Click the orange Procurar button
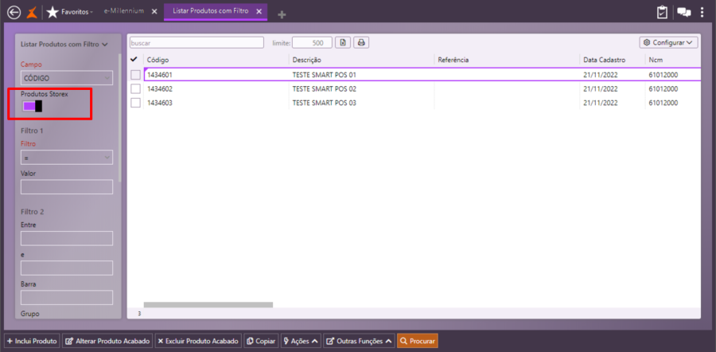The image size is (716, 352). [x=418, y=341]
